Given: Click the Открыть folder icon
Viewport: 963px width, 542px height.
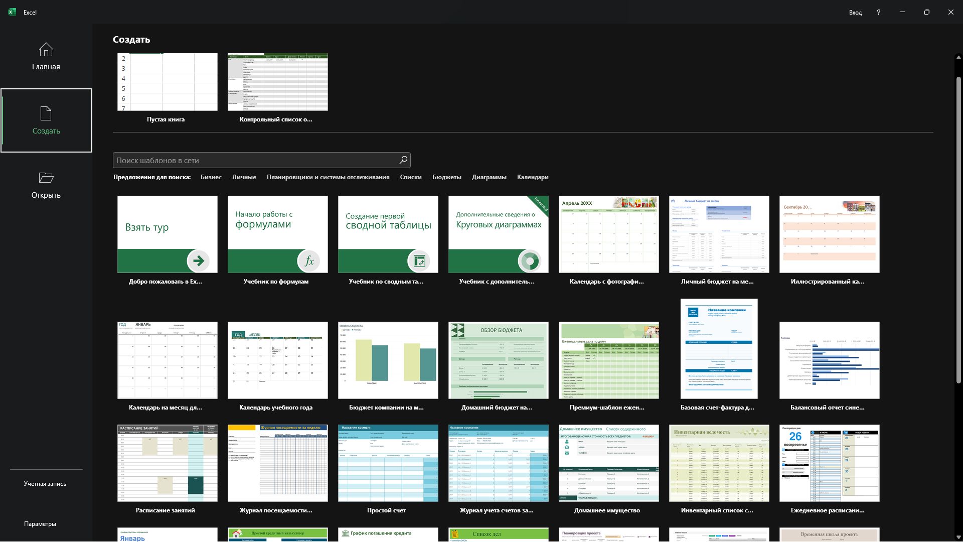Looking at the screenshot, I should [46, 178].
